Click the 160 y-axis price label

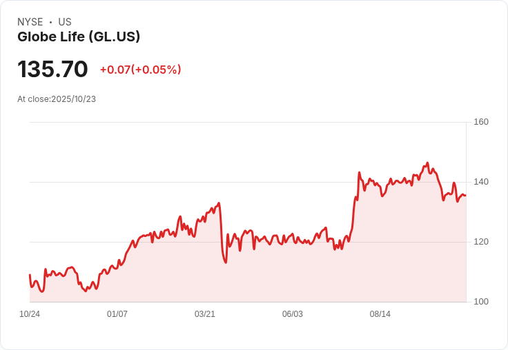(481, 122)
